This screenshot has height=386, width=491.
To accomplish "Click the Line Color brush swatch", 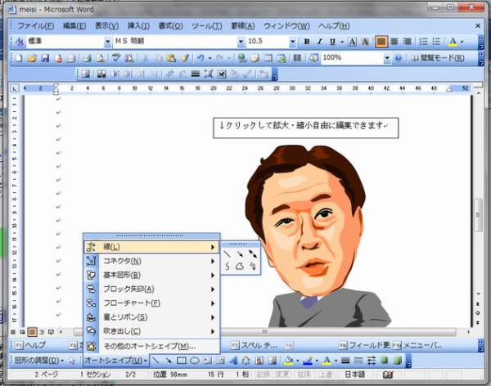I will tap(308, 361).
